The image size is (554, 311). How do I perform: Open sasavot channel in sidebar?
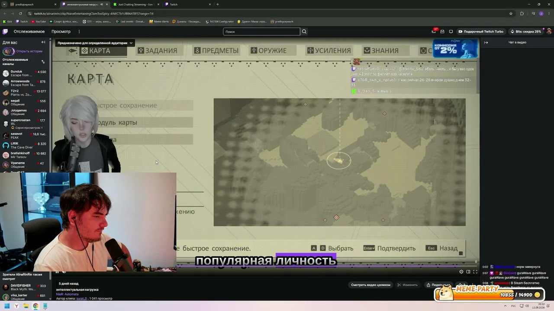(24, 136)
